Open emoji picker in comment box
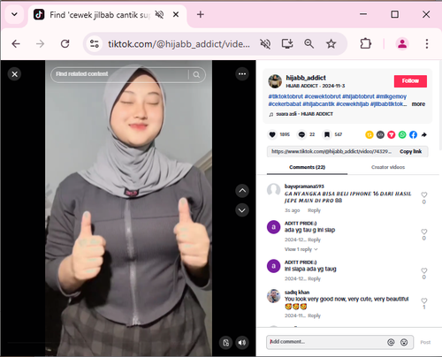The width and height of the screenshot is (442, 357). click(x=404, y=342)
